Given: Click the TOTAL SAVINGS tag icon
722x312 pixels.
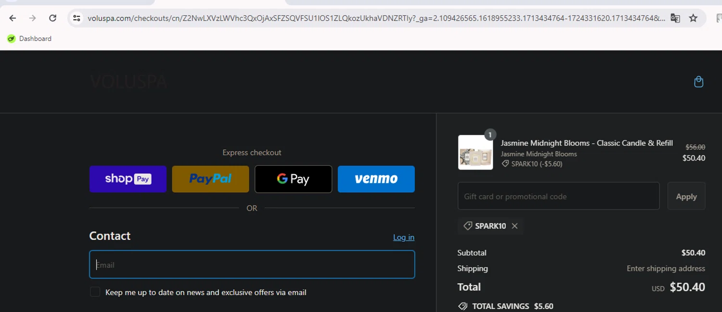Looking at the screenshot, I should (x=463, y=306).
